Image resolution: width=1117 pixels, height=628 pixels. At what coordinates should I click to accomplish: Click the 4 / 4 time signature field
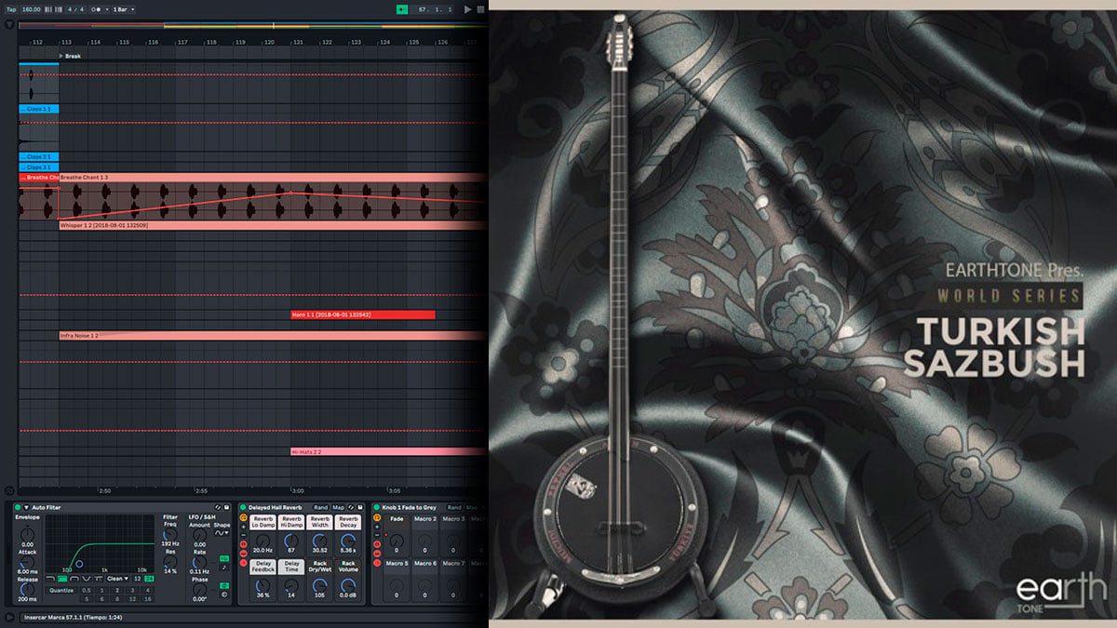click(x=76, y=9)
